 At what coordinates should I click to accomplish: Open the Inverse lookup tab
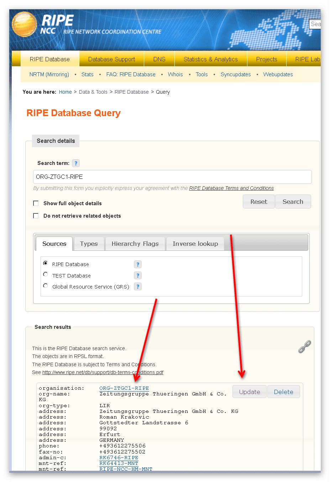195,244
